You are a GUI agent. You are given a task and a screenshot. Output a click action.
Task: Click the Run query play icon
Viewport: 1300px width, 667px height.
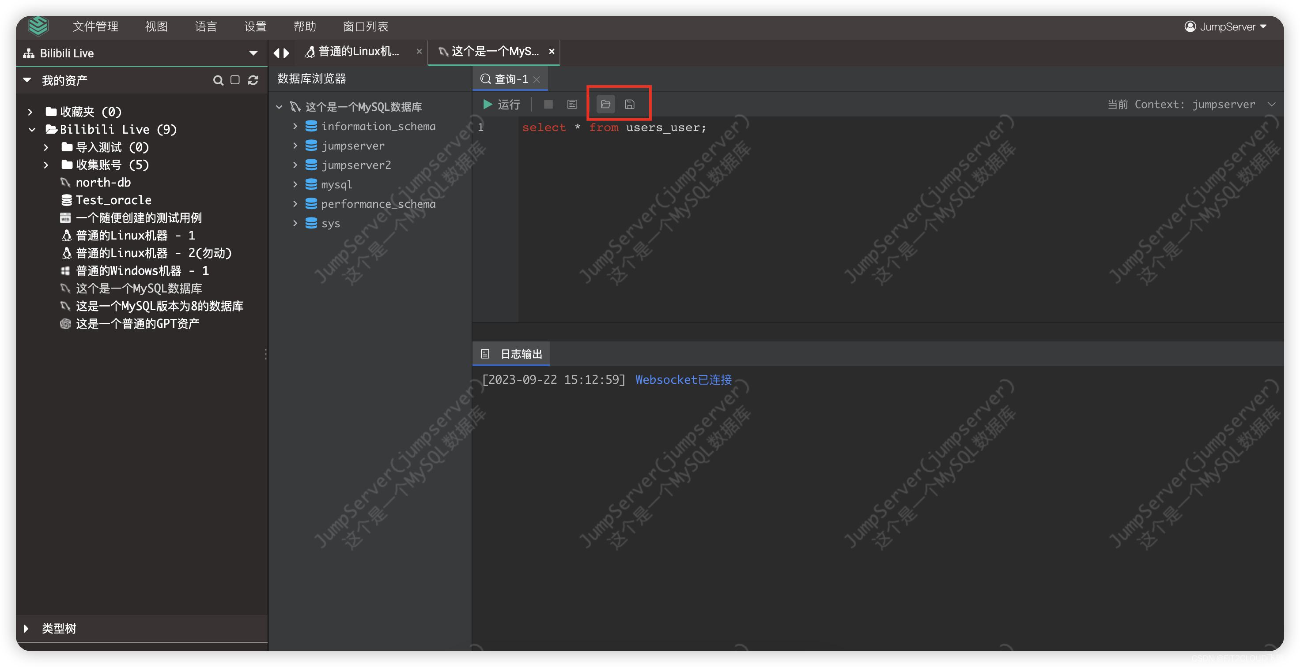[x=487, y=105]
